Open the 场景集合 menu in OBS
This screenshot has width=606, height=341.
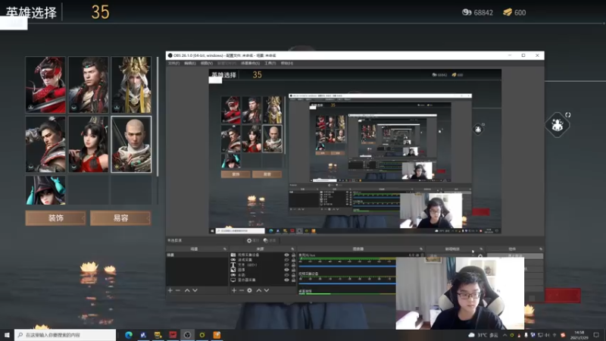click(x=250, y=63)
